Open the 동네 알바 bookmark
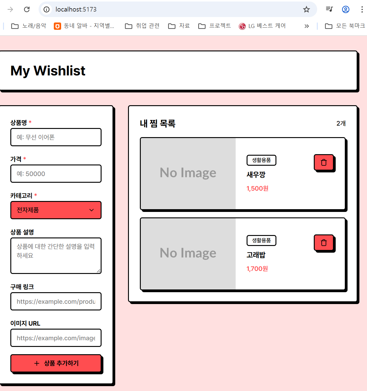 84,26
